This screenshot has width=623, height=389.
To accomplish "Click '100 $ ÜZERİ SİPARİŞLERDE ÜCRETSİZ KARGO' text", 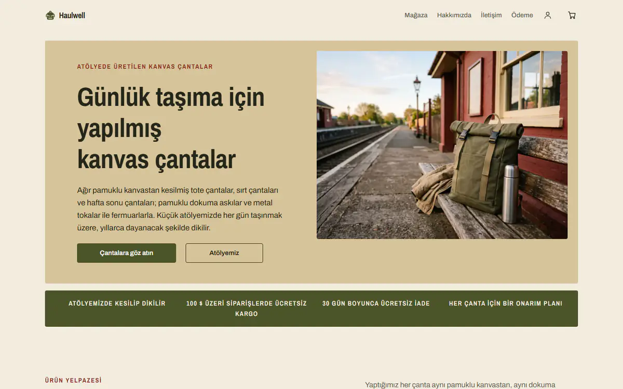I will (247, 309).
